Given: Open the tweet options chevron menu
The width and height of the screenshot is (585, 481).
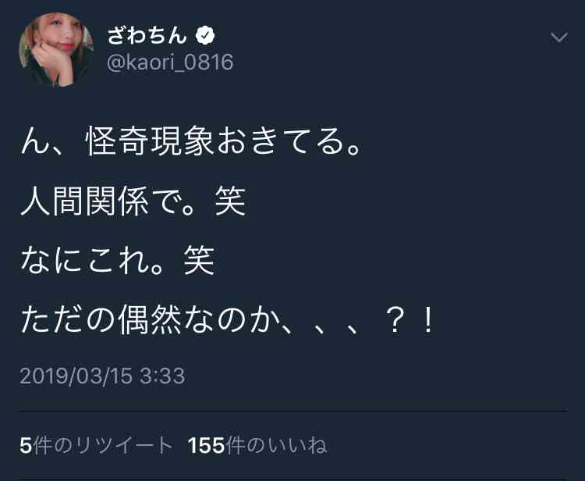Looking at the screenshot, I should click(559, 37).
